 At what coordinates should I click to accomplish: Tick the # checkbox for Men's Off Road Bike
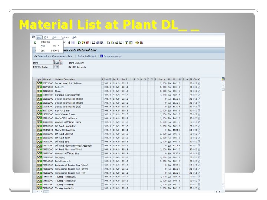click(x=102, y=130)
